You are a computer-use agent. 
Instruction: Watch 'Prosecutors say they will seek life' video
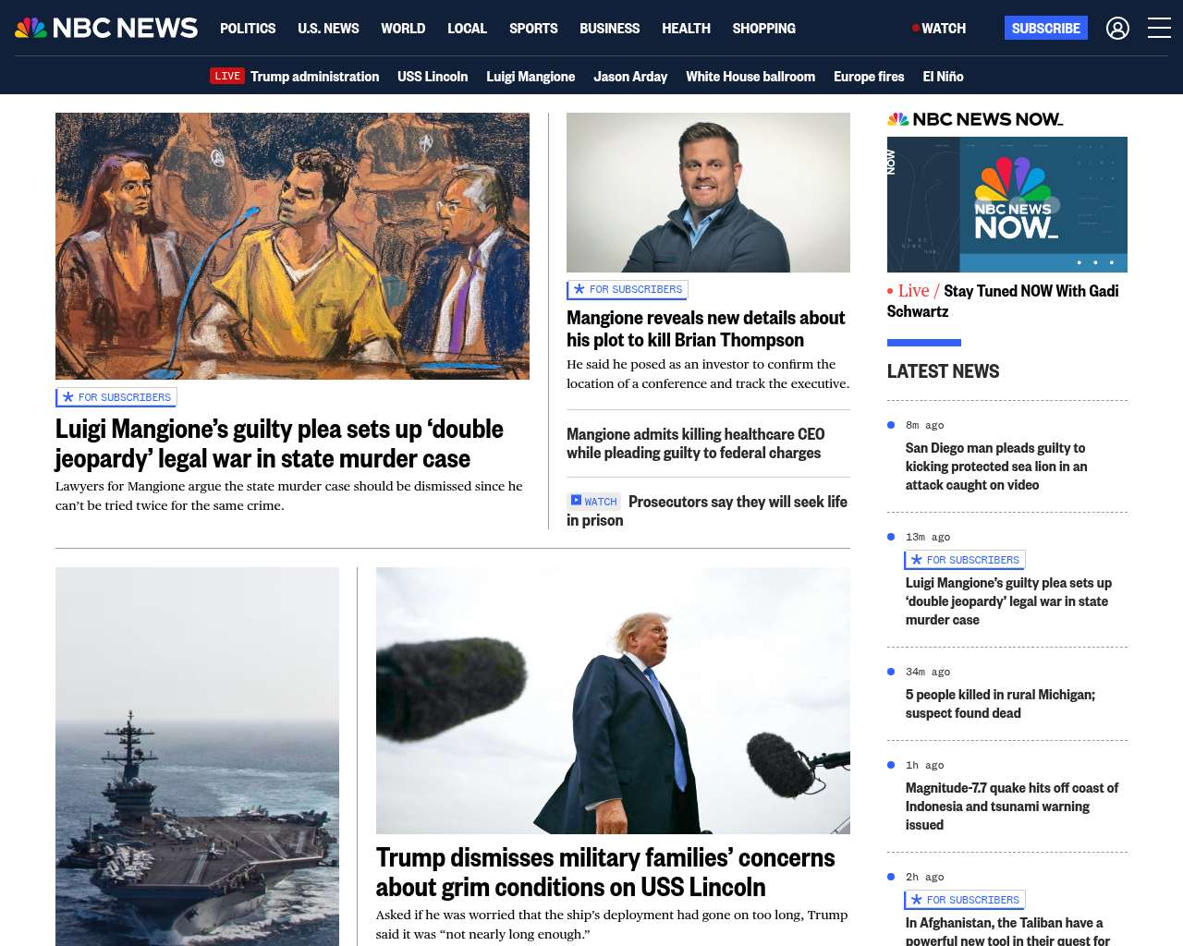(x=707, y=511)
